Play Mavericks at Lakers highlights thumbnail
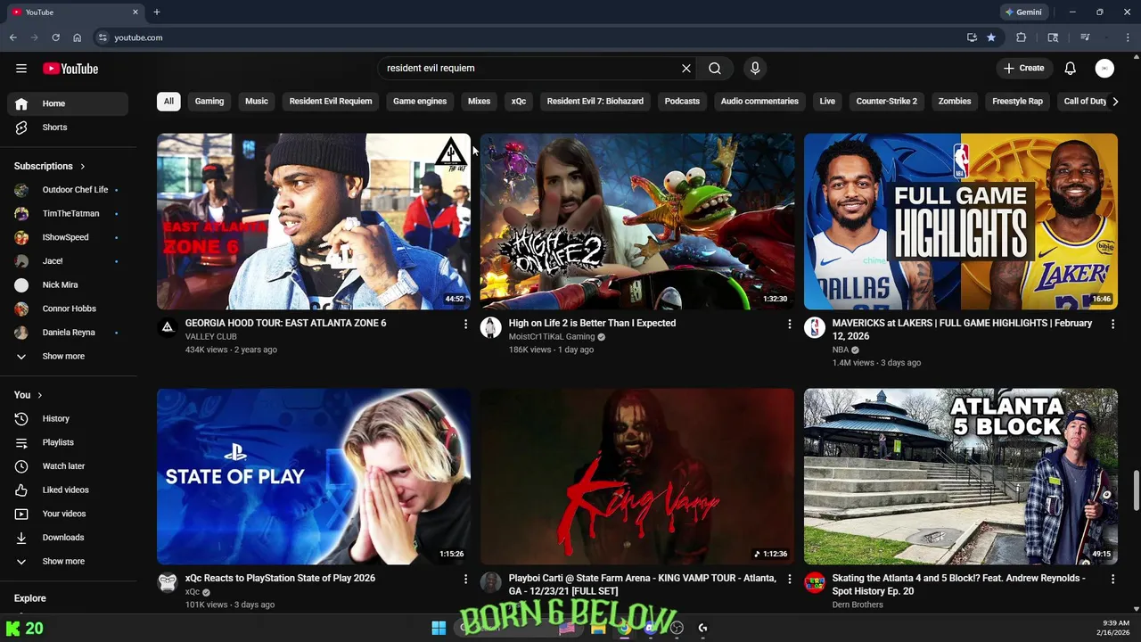Image resolution: width=1141 pixels, height=642 pixels. (x=961, y=221)
